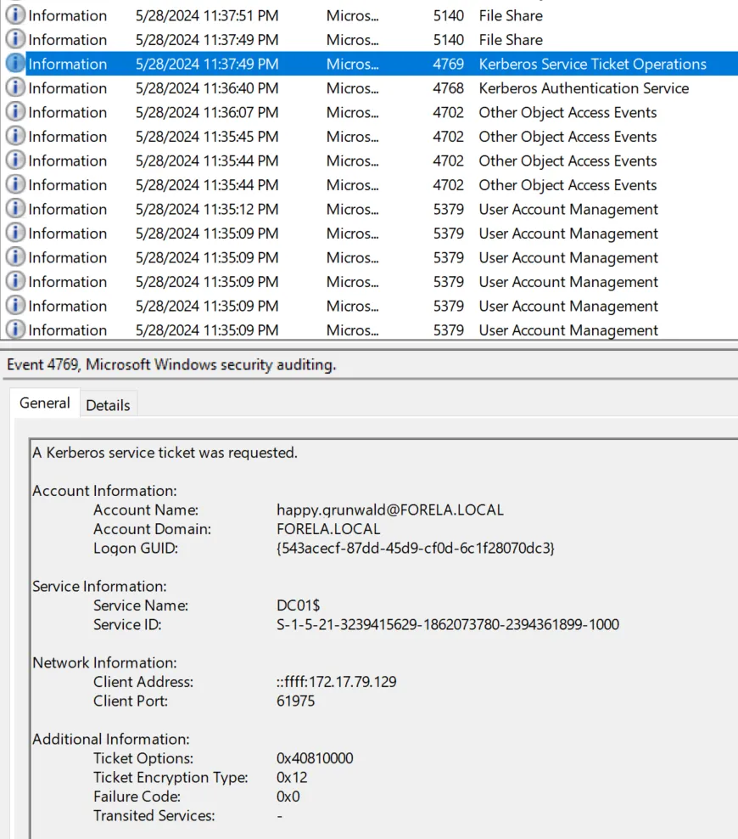Select the date cell 5/28/2024 11:35:12 PM

pos(207,209)
